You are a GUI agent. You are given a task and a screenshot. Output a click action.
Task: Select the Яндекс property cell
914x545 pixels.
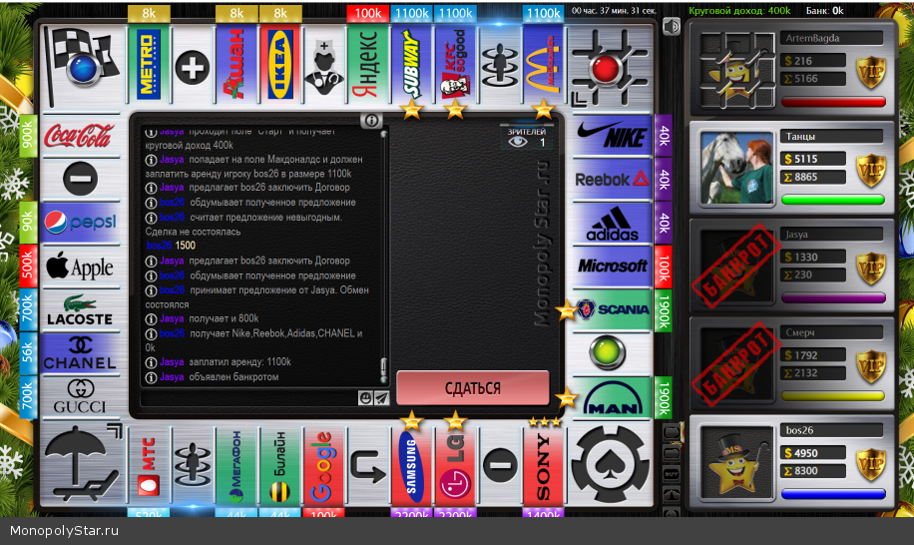pyautogui.click(x=368, y=64)
